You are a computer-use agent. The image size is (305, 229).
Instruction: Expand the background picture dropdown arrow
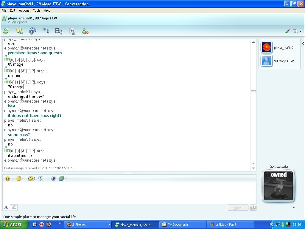point(66,179)
